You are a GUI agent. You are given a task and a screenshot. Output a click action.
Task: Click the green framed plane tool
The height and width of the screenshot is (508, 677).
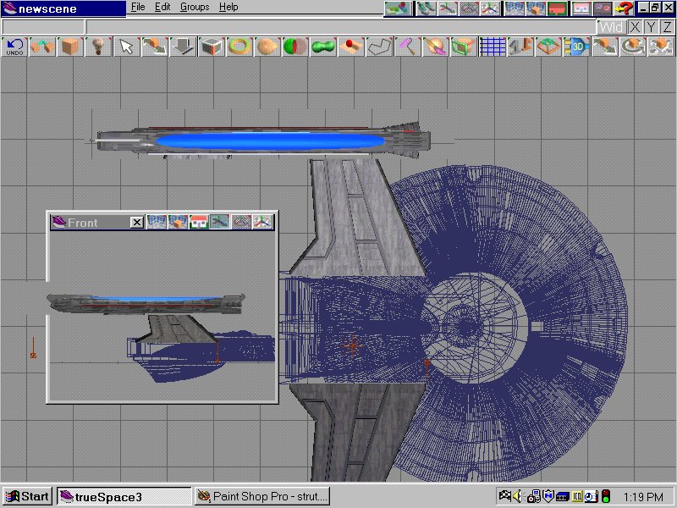(464, 47)
